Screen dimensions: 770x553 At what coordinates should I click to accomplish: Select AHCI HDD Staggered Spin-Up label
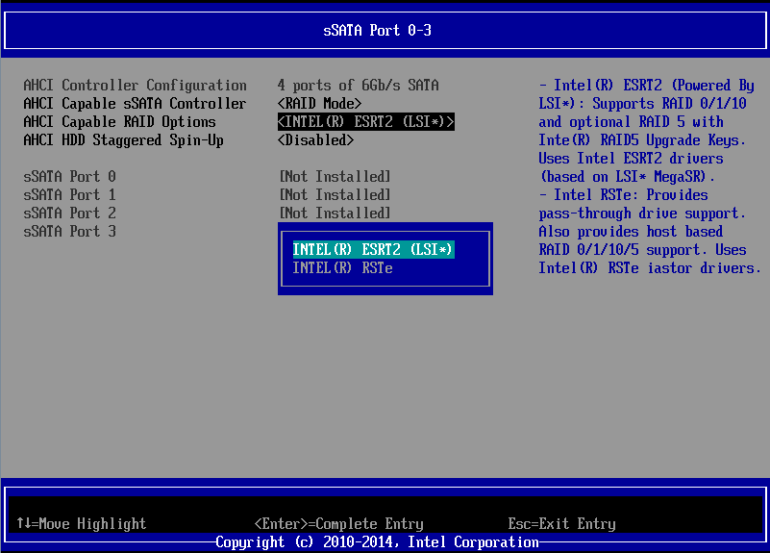(123, 140)
